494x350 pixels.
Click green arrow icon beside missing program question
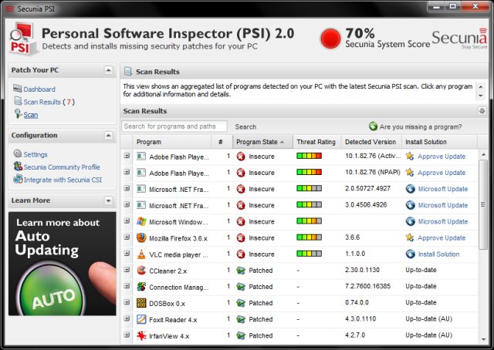pos(373,126)
